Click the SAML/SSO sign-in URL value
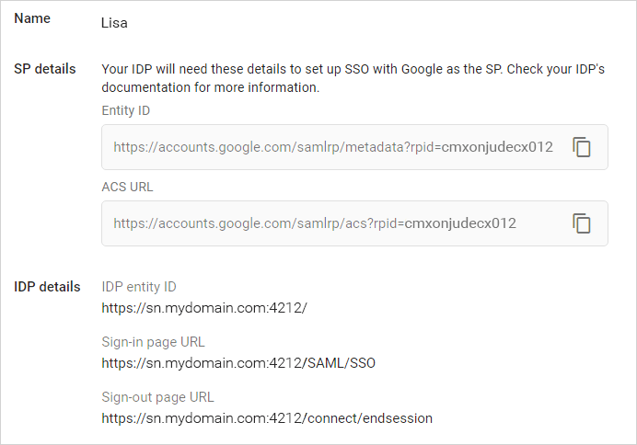637x445 pixels. 238,362
